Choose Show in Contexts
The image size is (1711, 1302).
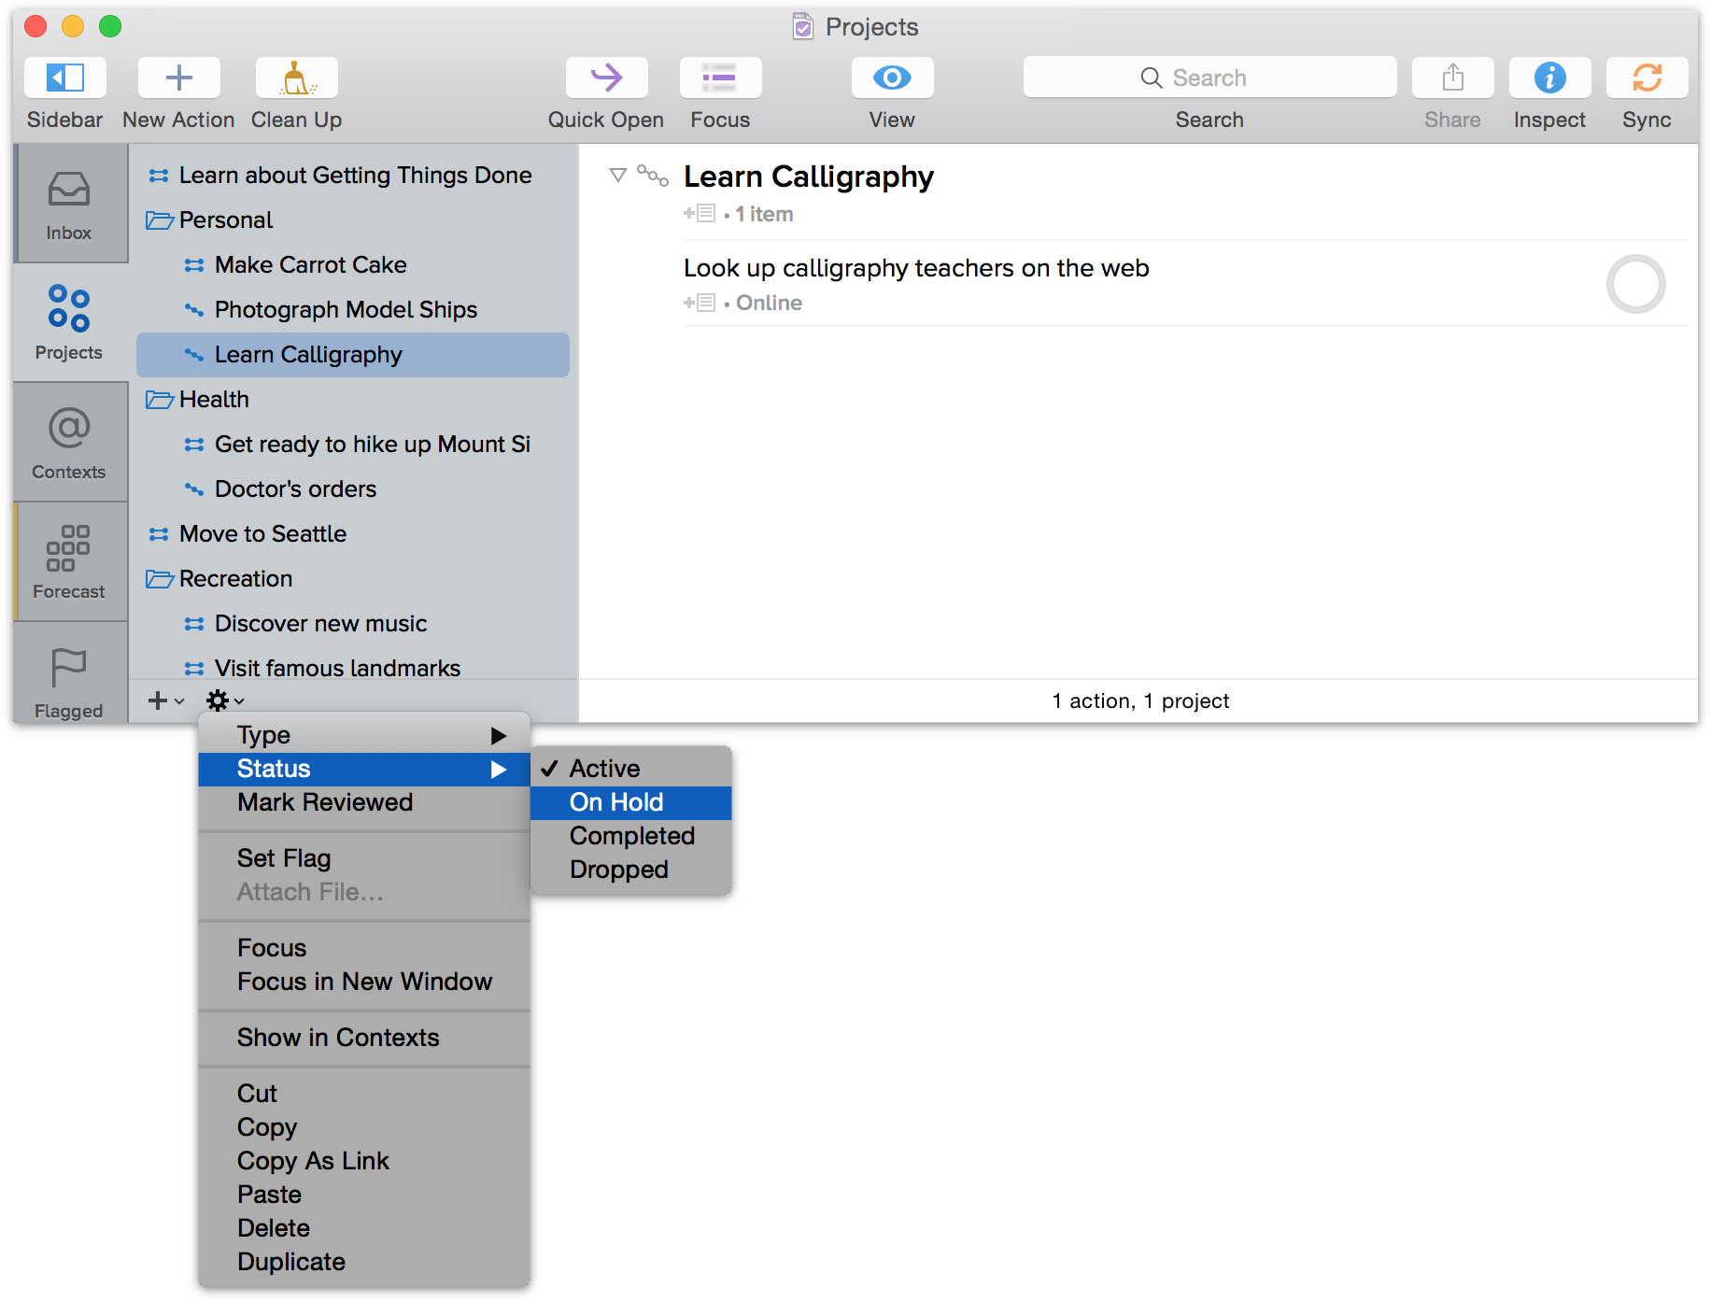coord(364,1038)
